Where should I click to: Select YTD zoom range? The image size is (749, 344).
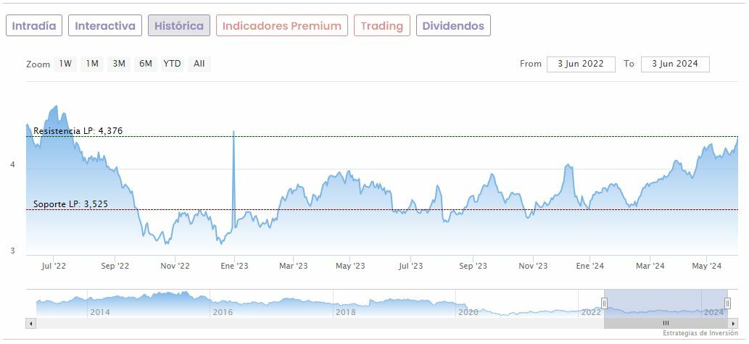tap(172, 64)
